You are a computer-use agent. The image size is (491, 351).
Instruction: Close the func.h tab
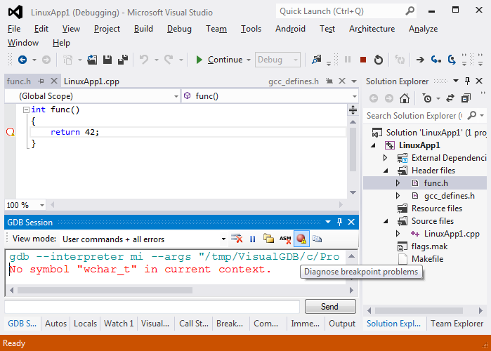54,81
